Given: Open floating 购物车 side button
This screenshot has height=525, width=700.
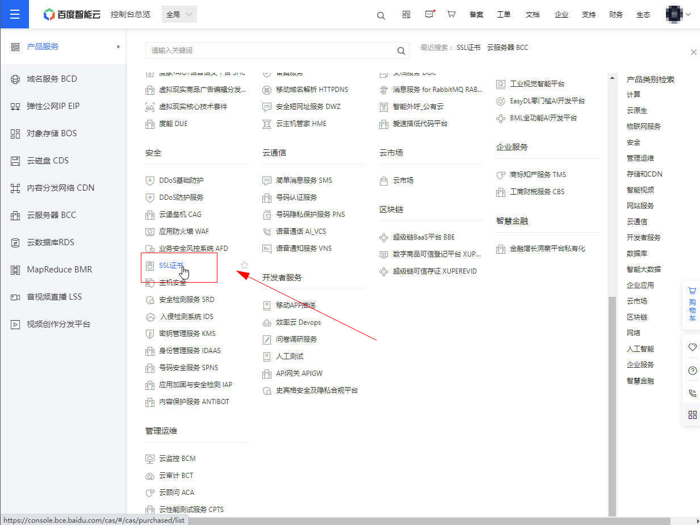Looking at the screenshot, I should point(692,304).
